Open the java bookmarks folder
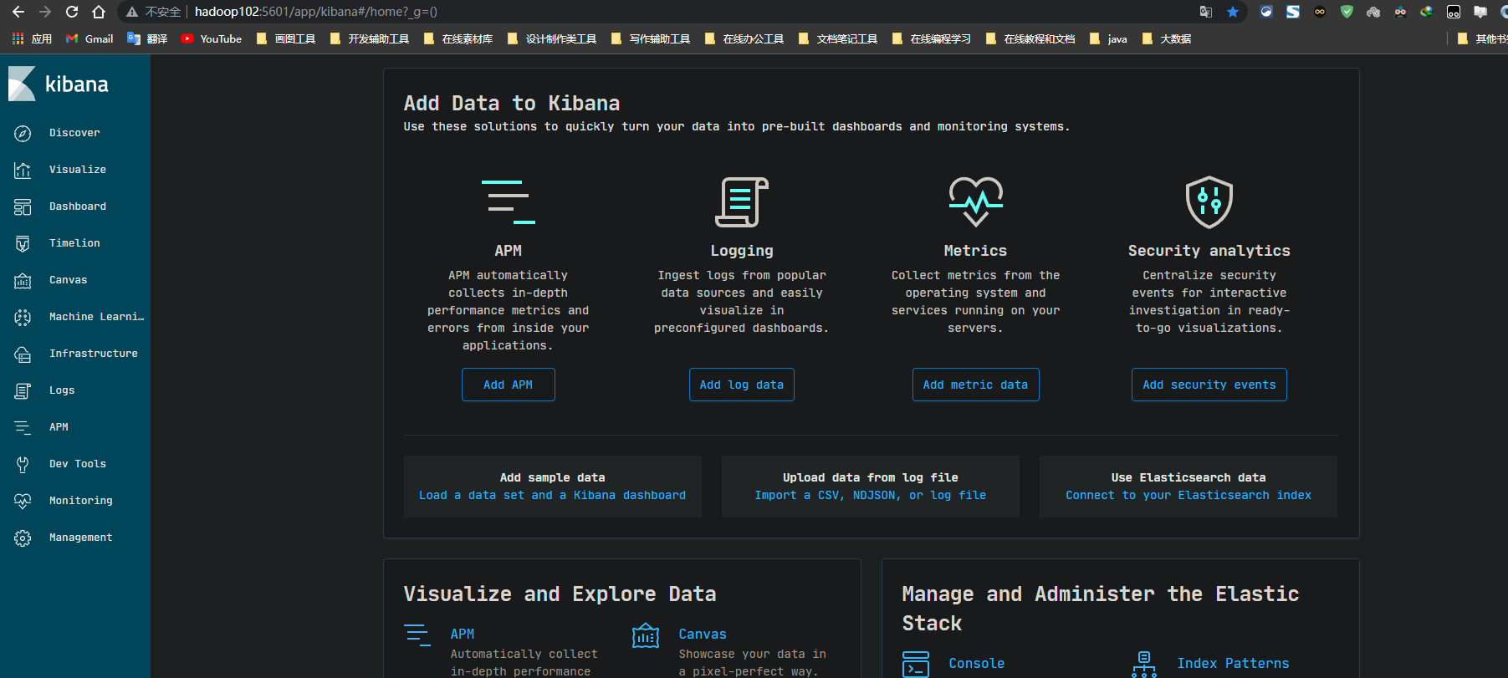1508x678 pixels. tap(1108, 38)
